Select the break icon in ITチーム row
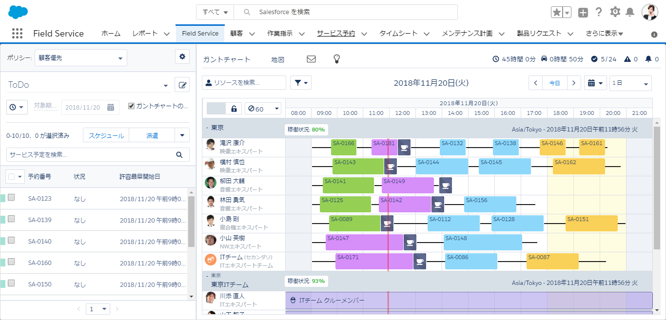The height and width of the screenshot is (320, 666). click(420, 261)
